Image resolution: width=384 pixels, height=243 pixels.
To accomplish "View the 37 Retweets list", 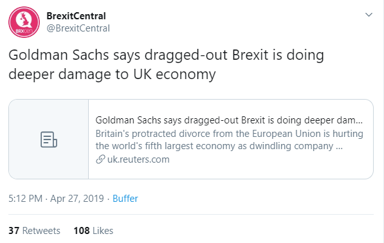I will (x=34, y=231).
